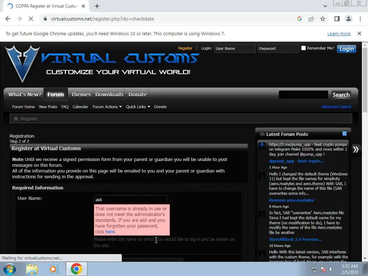The width and height of the screenshot is (368, 276).
Task: Open Advanced Search link
Action: coord(336,106)
